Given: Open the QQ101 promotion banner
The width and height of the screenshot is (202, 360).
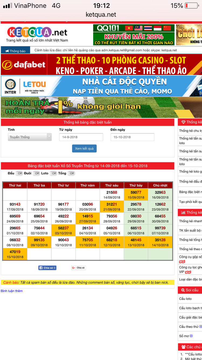Looking at the screenshot, I should click(134, 35).
